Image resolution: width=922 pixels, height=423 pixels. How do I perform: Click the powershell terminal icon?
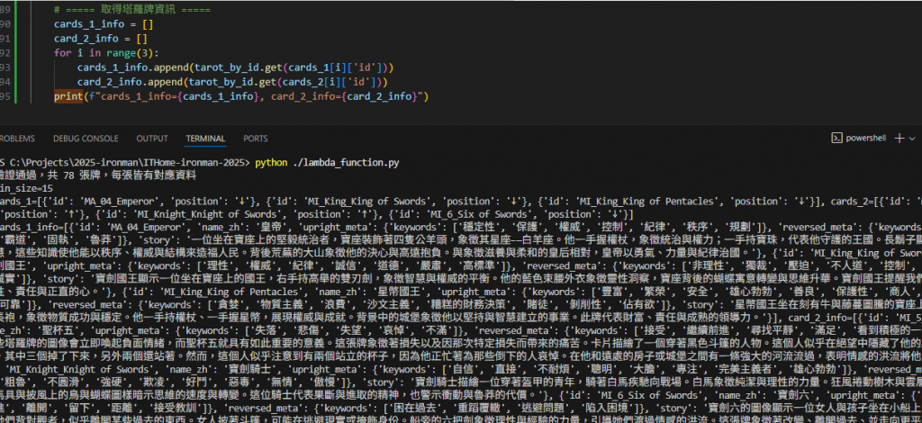point(836,138)
